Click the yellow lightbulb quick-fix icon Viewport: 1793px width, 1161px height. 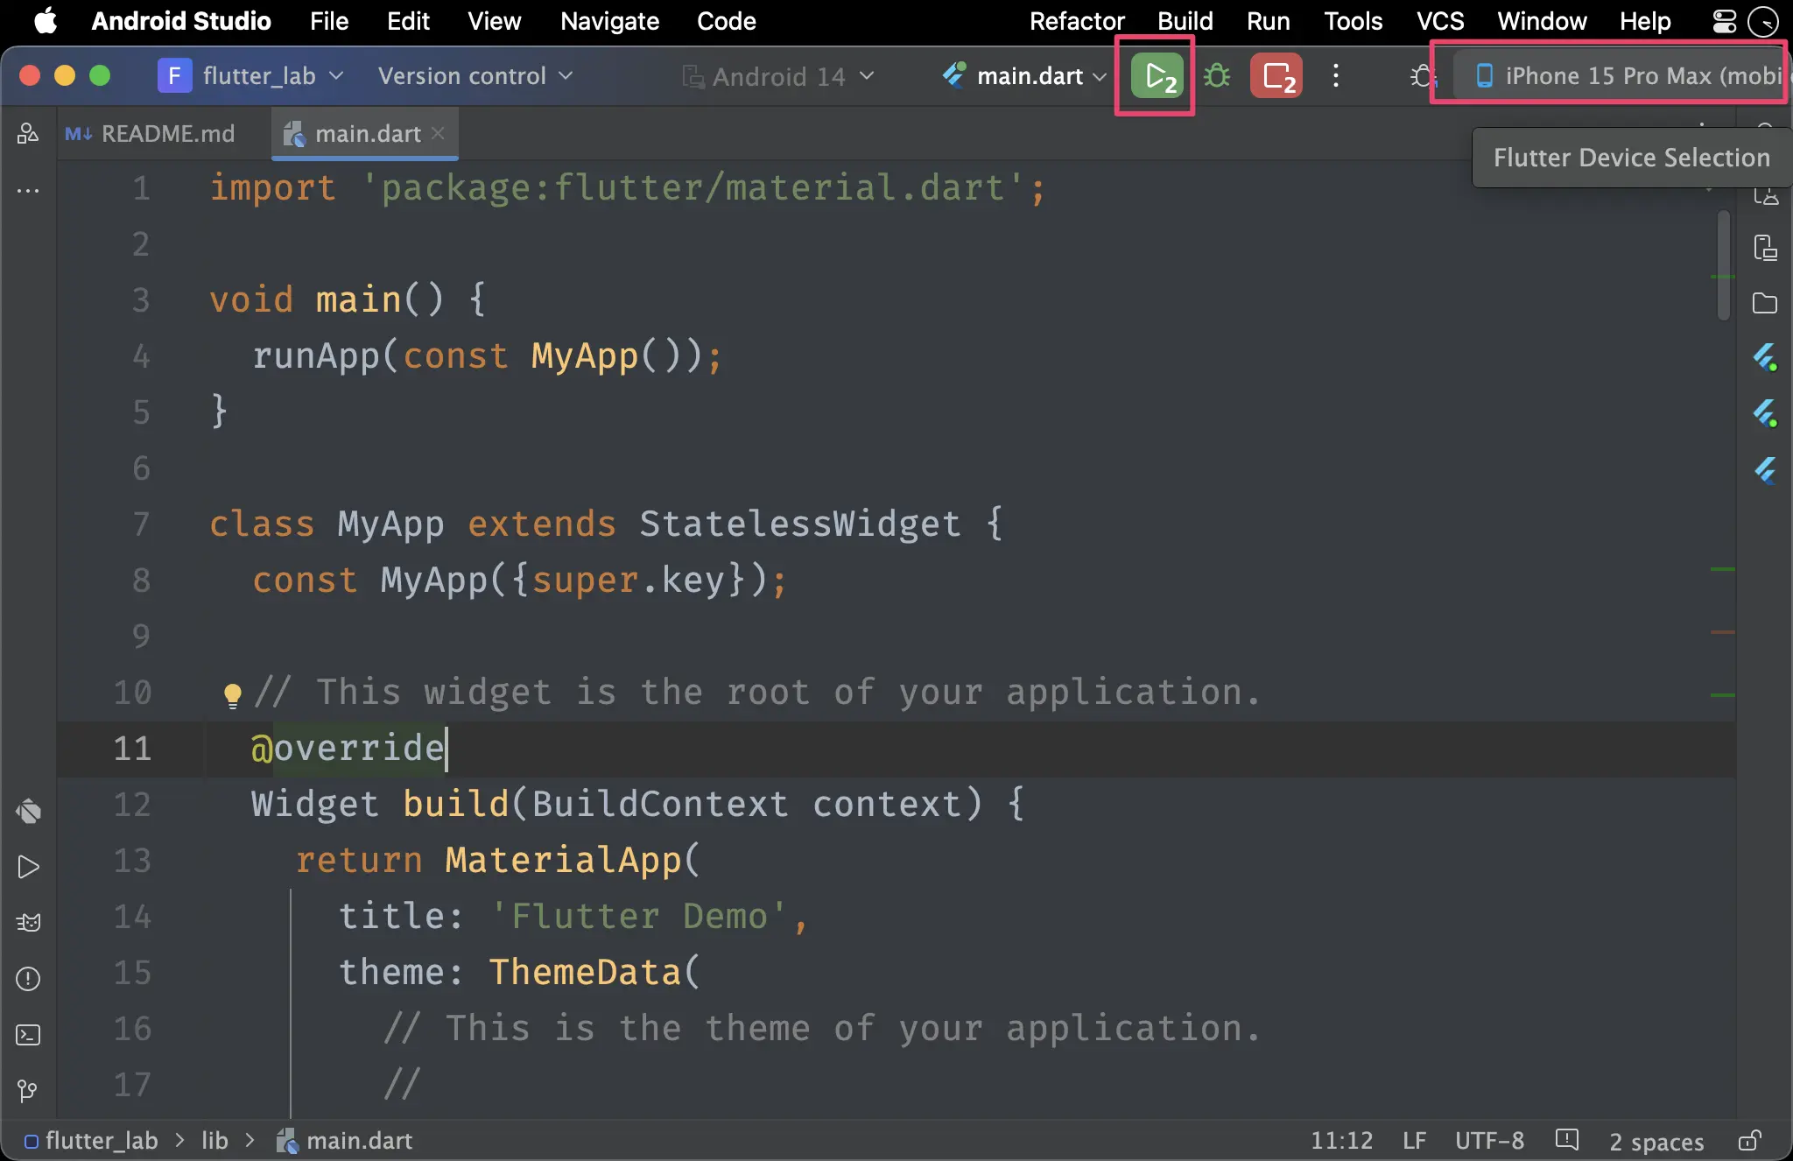pyautogui.click(x=232, y=695)
